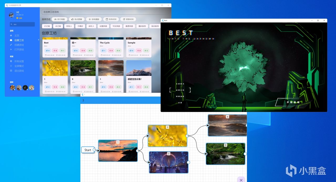Viewport: 336px width, 182px height.
Task: Open the Sample card title
Action: (x=132, y=43)
